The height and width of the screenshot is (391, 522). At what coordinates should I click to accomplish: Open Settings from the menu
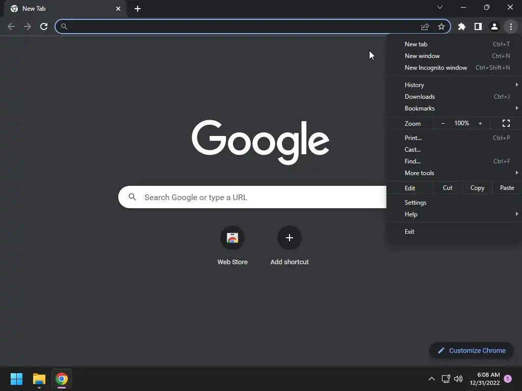pyautogui.click(x=454, y=203)
